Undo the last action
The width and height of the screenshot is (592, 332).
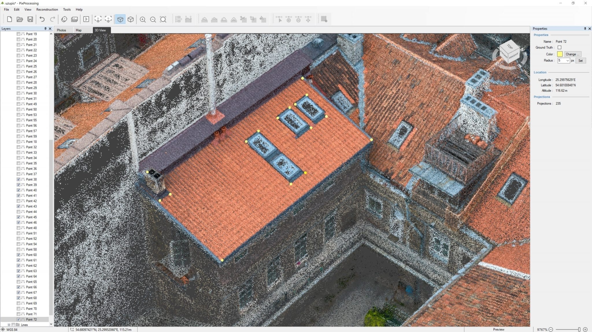[42, 19]
